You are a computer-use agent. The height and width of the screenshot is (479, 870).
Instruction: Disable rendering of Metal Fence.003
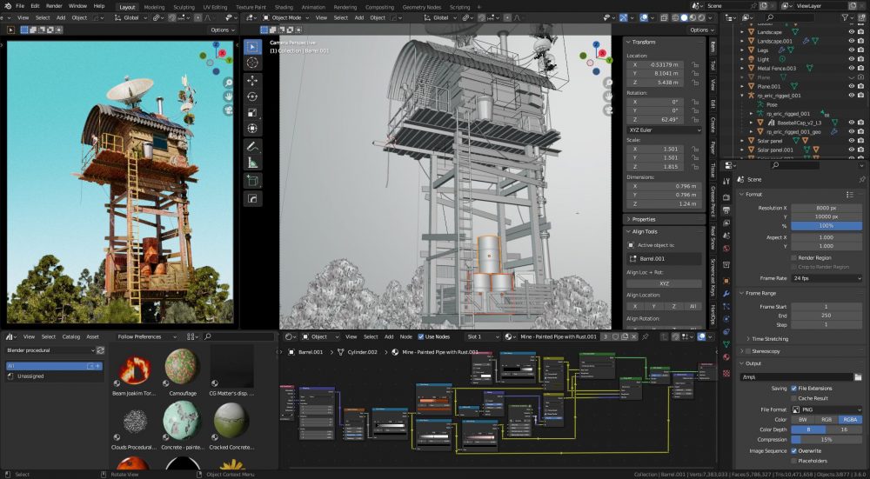coord(860,68)
